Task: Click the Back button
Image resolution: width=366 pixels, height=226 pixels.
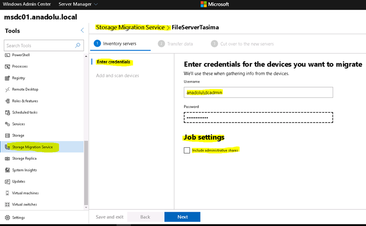Action: coord(145,217)
